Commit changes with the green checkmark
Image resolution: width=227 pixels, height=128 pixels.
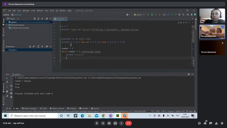click(172, 15)
